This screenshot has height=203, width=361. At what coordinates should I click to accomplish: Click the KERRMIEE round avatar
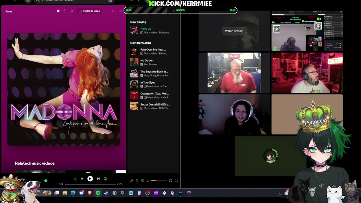tap(271, 156)
